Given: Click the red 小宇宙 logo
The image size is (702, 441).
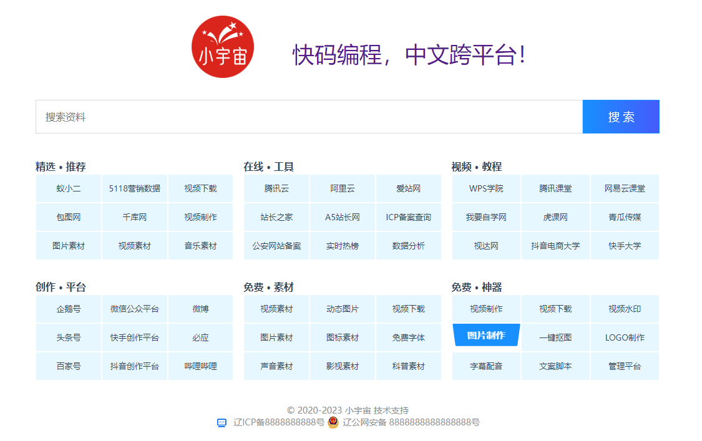Looking at the screenshot, I should (x=223, y=47).
